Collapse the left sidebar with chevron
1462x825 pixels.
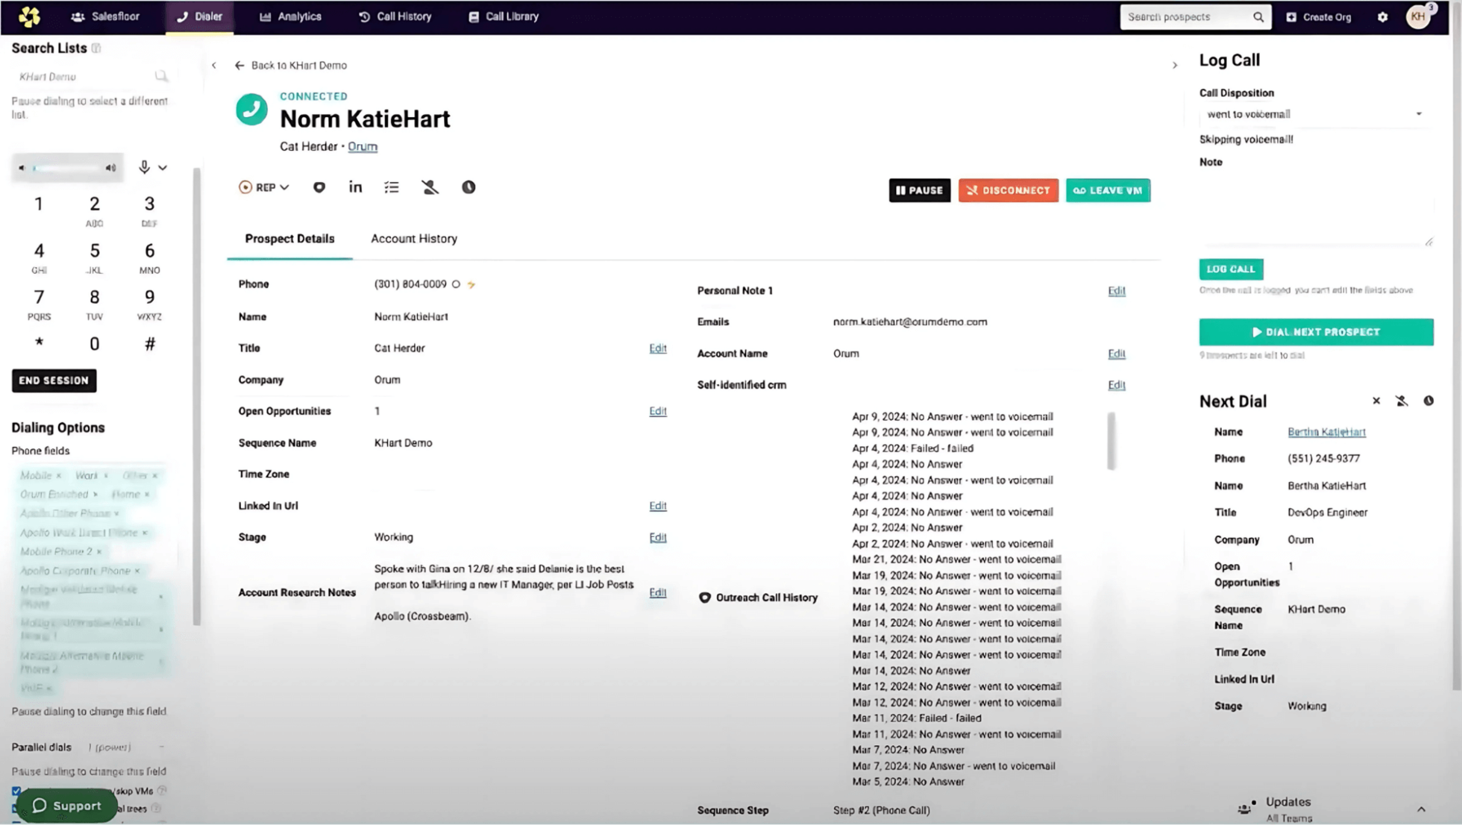click(x=214, y=65)
